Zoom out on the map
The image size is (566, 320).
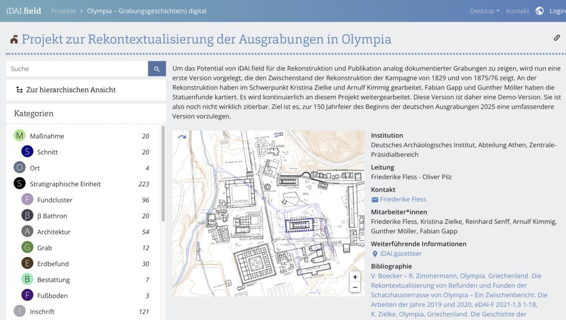[x=355, y=288]
